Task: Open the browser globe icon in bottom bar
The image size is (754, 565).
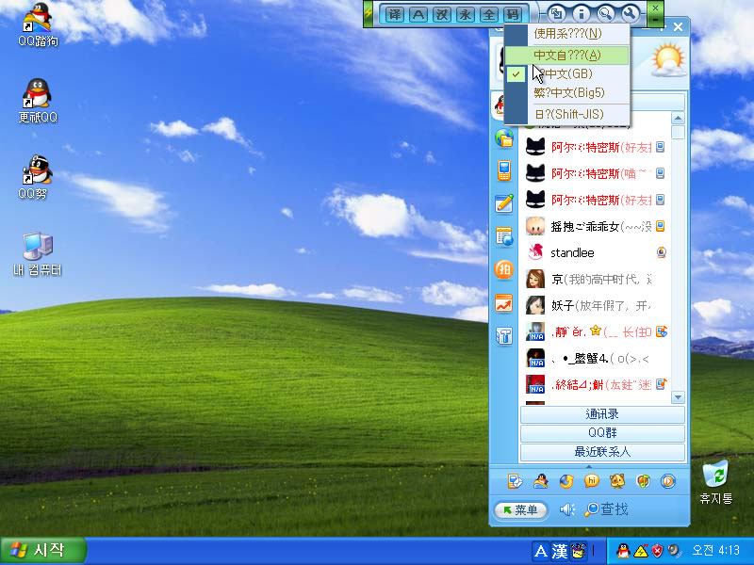Action: (x=566, y=481)
